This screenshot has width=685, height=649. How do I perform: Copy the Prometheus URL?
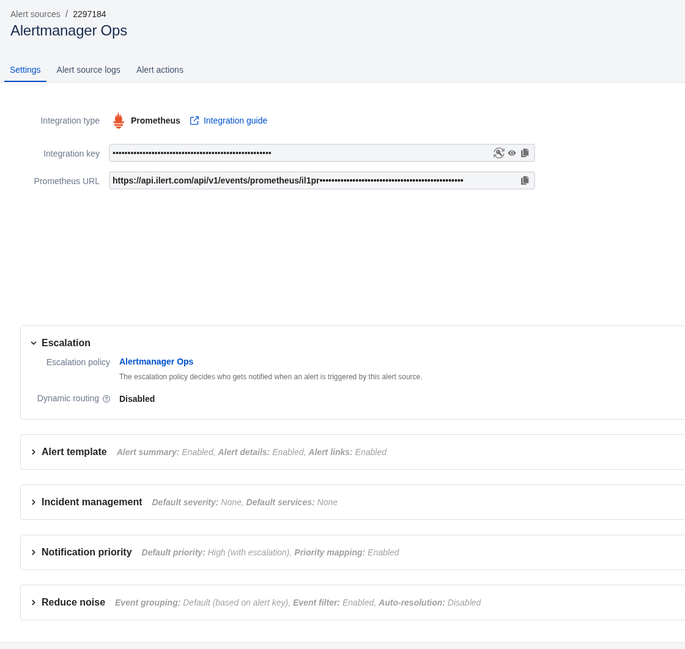point(525,180)
